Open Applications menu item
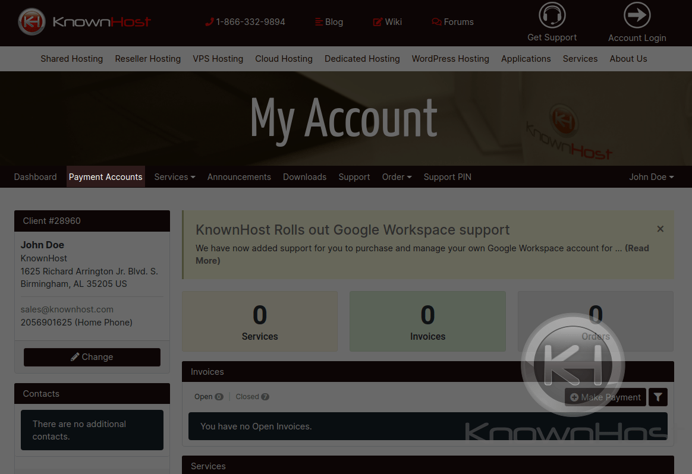Image resolution: width=692 pixels, height=474 pixels. pyautogui.click(x=526, y=59)
